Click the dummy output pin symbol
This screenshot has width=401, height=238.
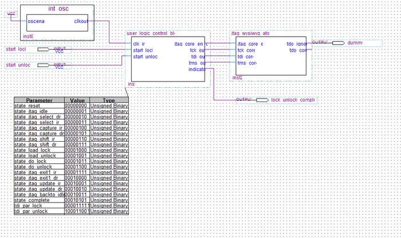pyautogui.click(x=339, y=43)
